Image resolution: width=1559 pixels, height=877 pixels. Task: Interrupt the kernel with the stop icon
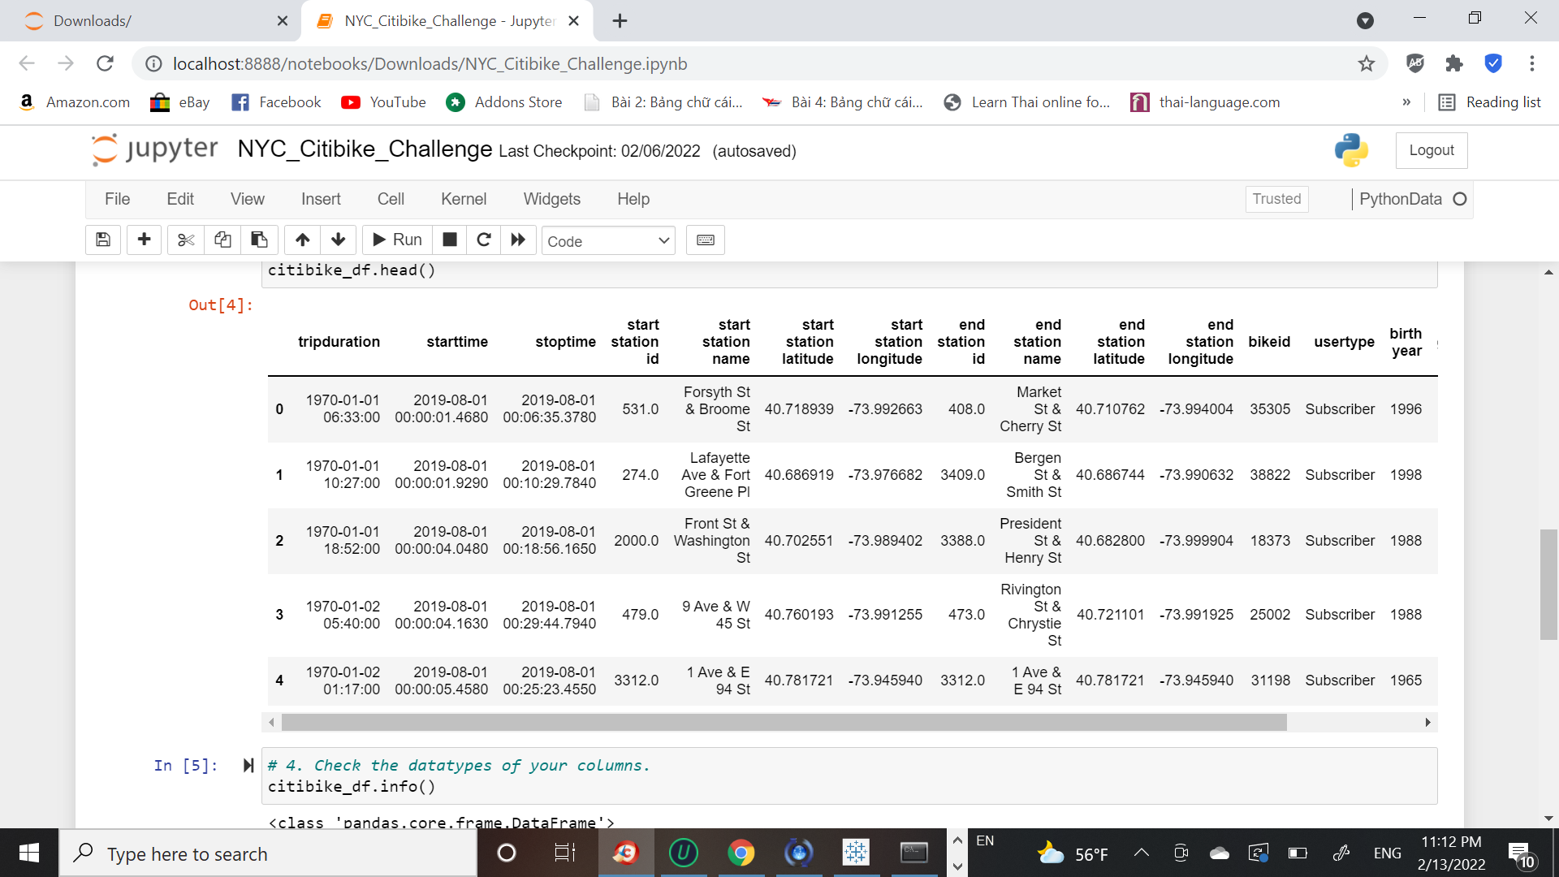pos(450,240)
